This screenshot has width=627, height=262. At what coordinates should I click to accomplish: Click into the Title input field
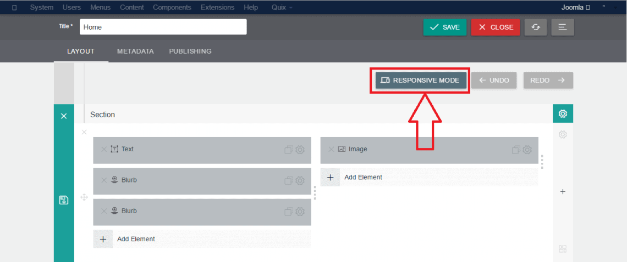pyautogui.click(x=163, y=27)
